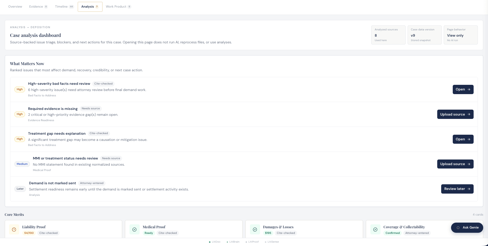Screen dimensions: 488x246
Task: Click the Medium priority badge
Action: coord(22,164)
